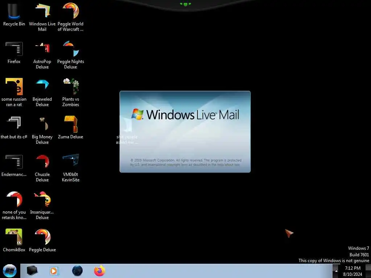This screenshot has height=278, width=371.
Task: Click the dark globe taskbar icon
Action: tap(78, 271)
